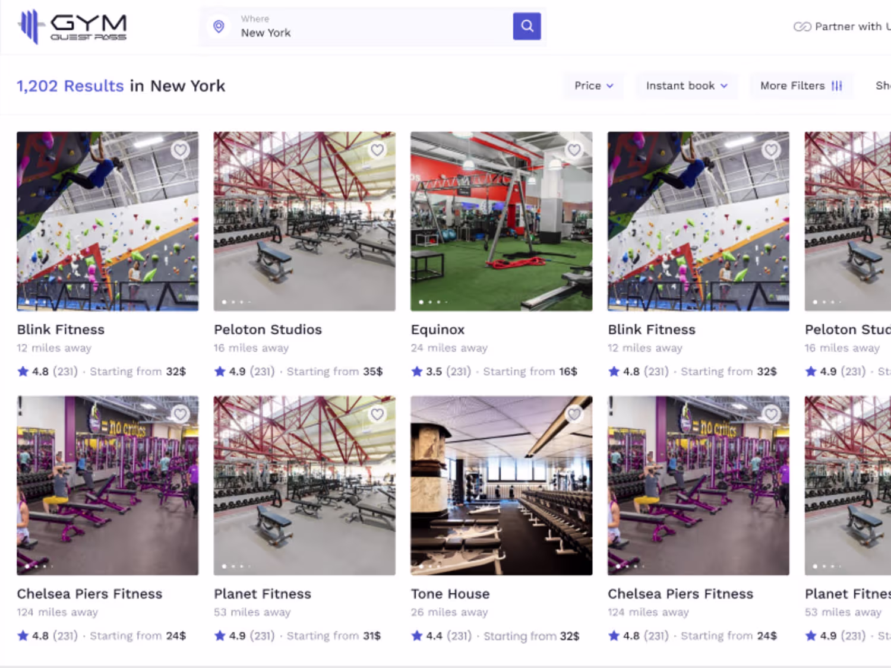This screenshot has height=668, width=891.
Task: Toggle the heart on Planet Fitness photo
Action: 377,414
